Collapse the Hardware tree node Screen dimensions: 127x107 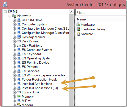tap(10, 16)
